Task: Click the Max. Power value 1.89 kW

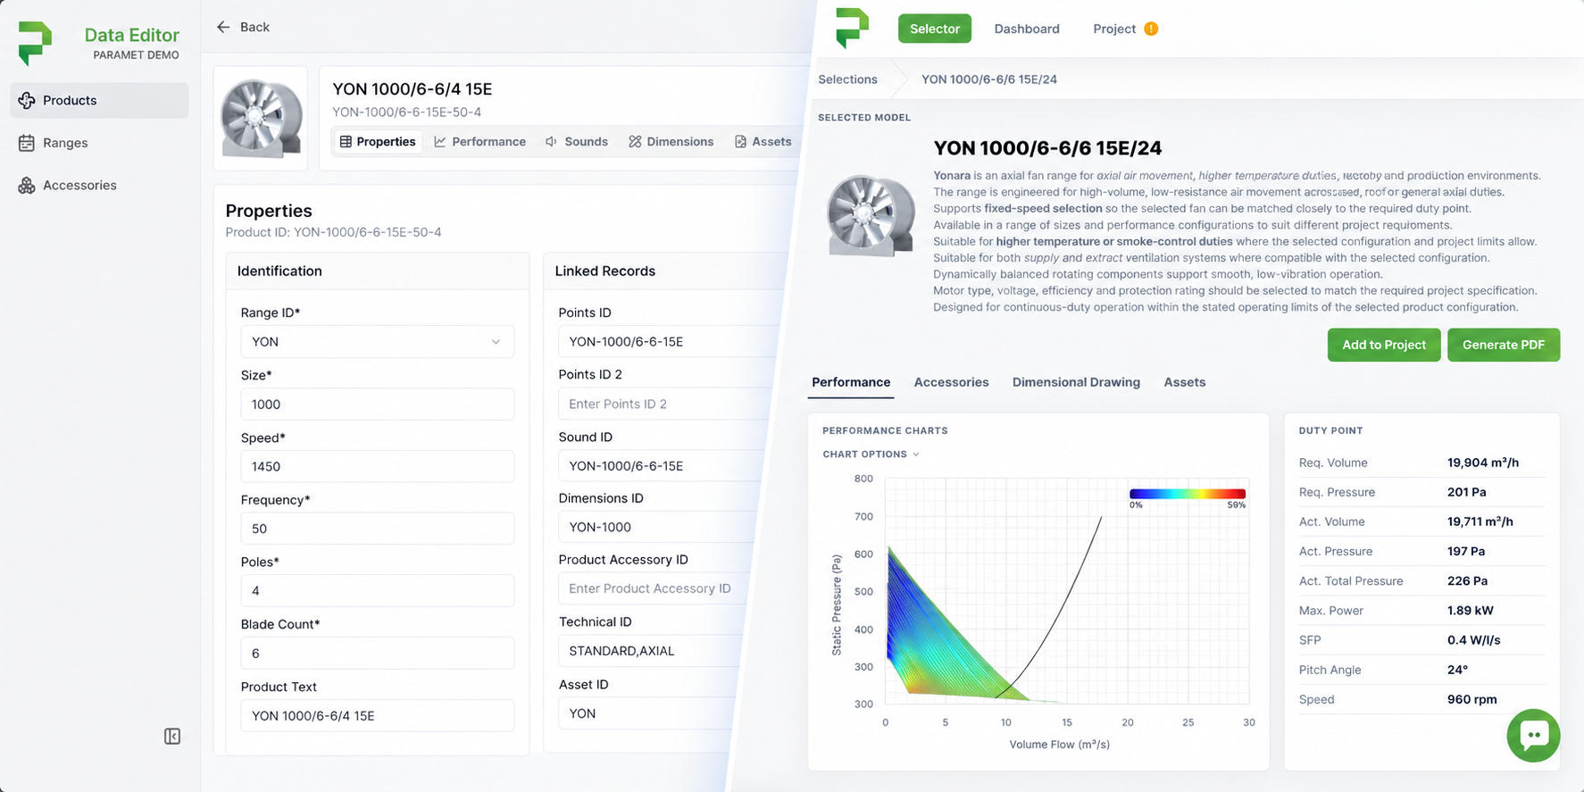Action: click(x=1470, y=611)
